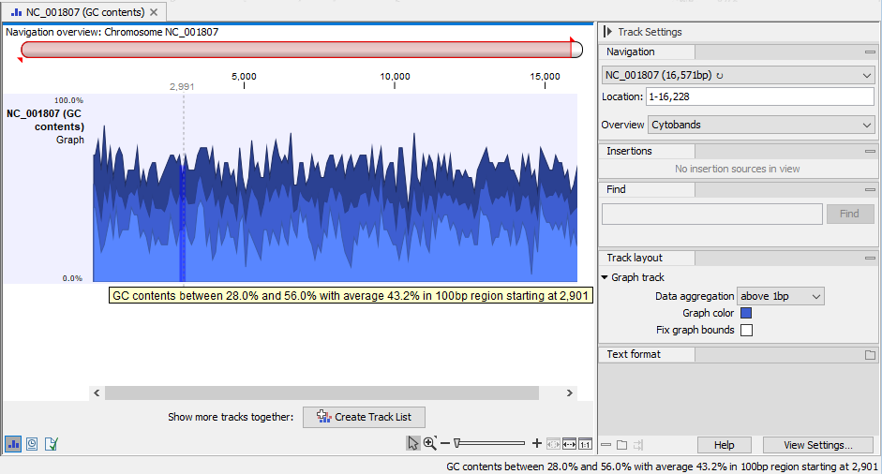The width and height of the screenshot is (882, 474).
Task: Collapse the Graph track expander
Action: click(x=605, y=278)
